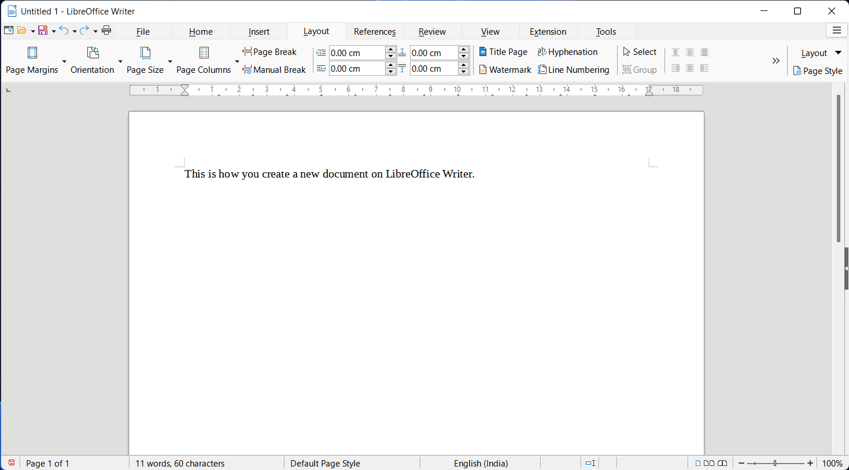Increase the top-right spacing value
The image size is (849, 470).
464,49
